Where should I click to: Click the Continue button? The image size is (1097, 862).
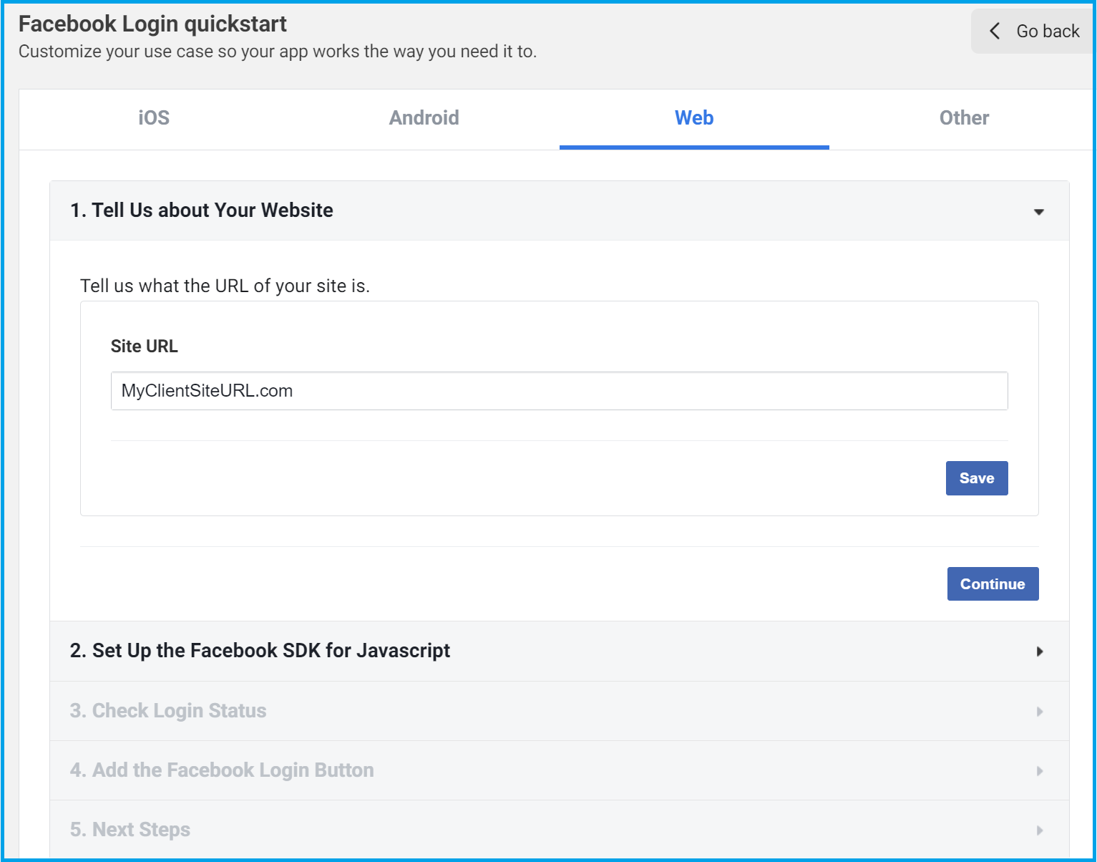pyautogui.click(x=993, y=584)
